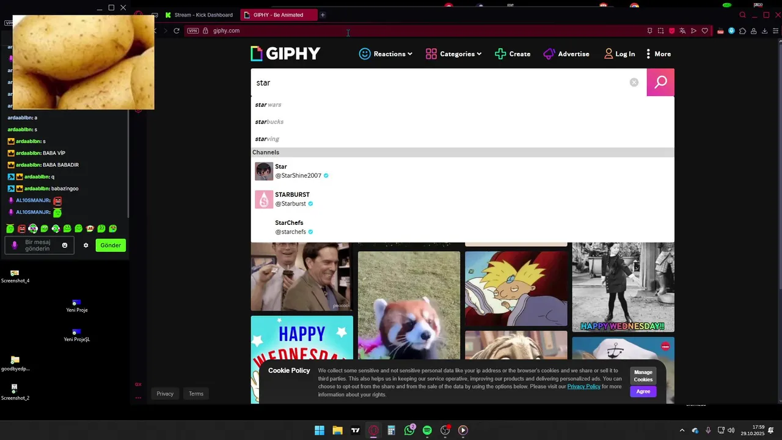Image resolution: width=782 pixels, height=440 pixels.
Task: Open the More menu with three dots
Action: [658, 54]
